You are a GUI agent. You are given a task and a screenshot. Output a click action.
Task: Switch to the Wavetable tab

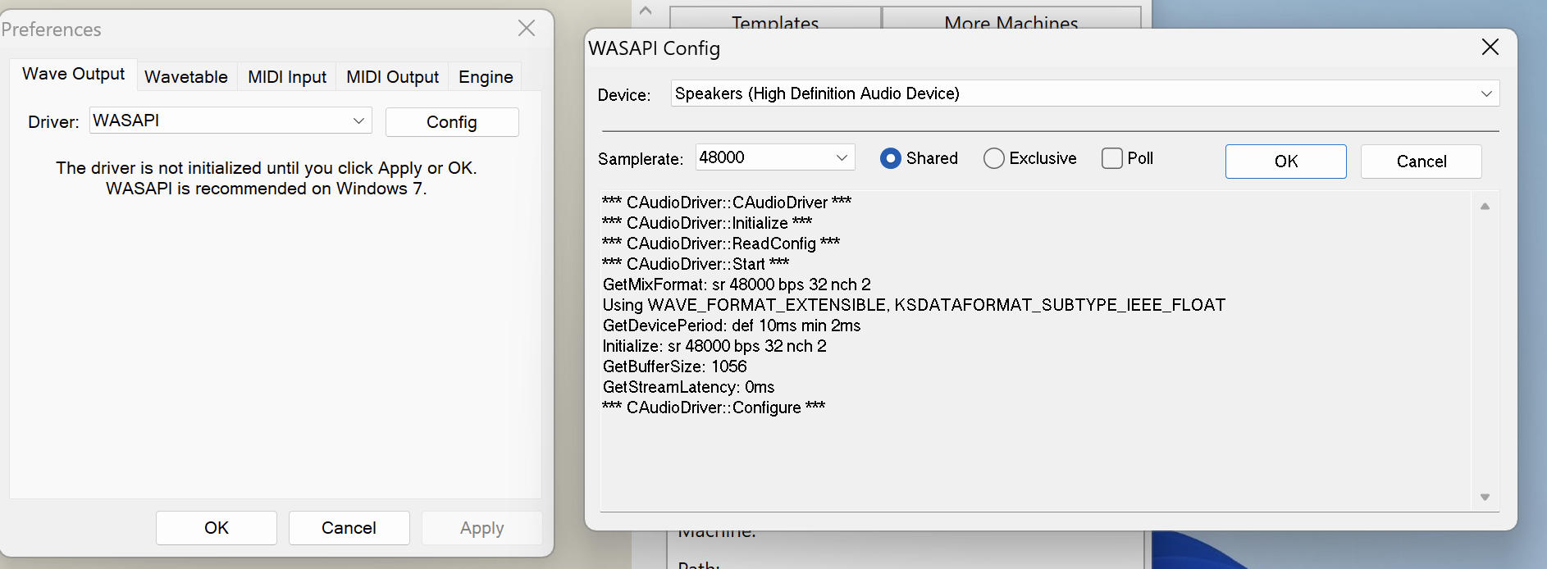click(185, 76)
